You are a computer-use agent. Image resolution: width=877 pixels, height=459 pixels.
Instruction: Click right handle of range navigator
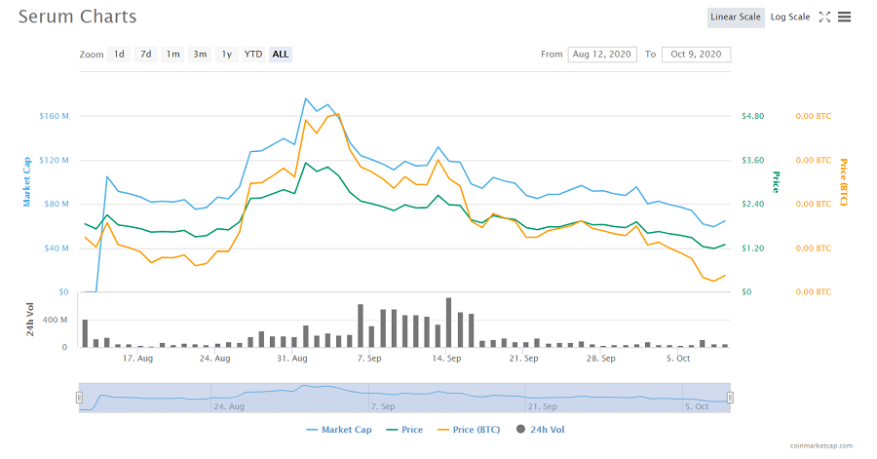[x=730, y=397]
